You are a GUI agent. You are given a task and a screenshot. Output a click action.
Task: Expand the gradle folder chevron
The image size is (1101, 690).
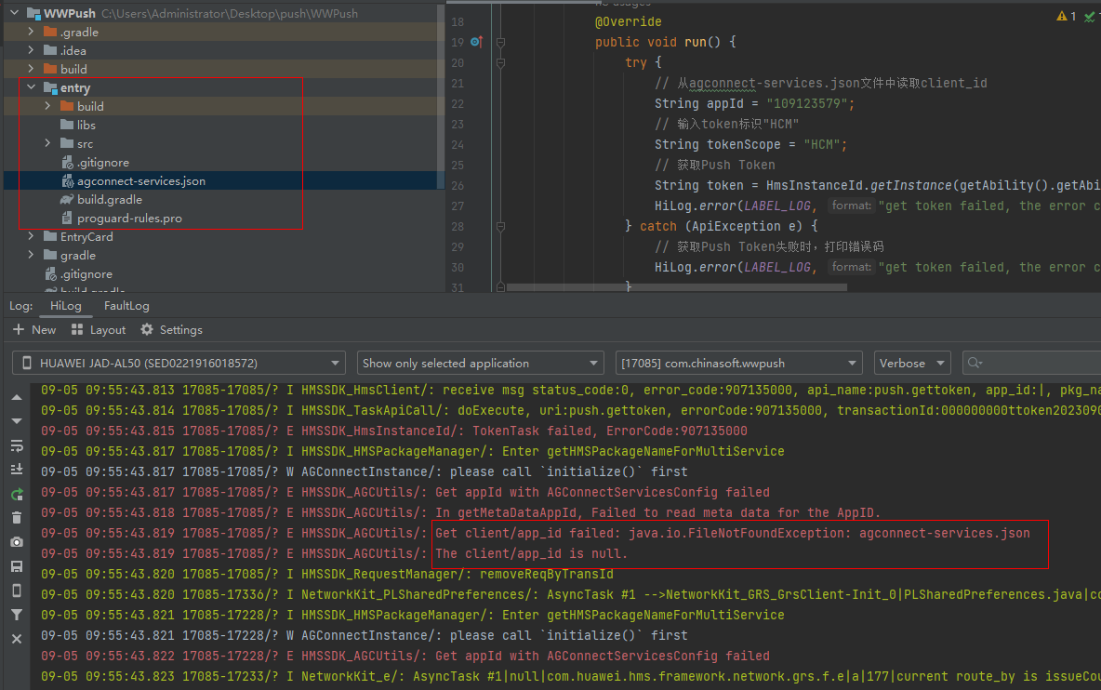(31, 255)
